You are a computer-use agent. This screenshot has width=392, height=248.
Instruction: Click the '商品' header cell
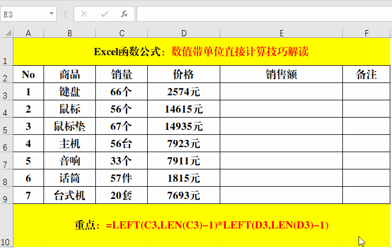(70, 75)
